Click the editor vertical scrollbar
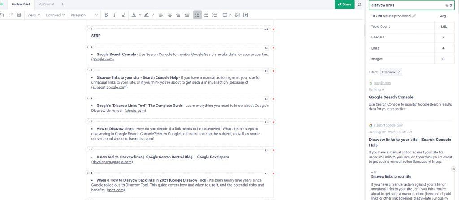Screen dimensions: 459x200 tap(365, 30)
